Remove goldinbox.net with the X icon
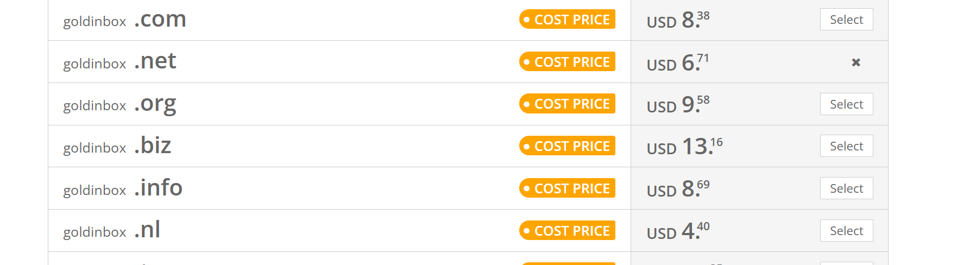The image size is (957, 265). (x=856, y=62)
